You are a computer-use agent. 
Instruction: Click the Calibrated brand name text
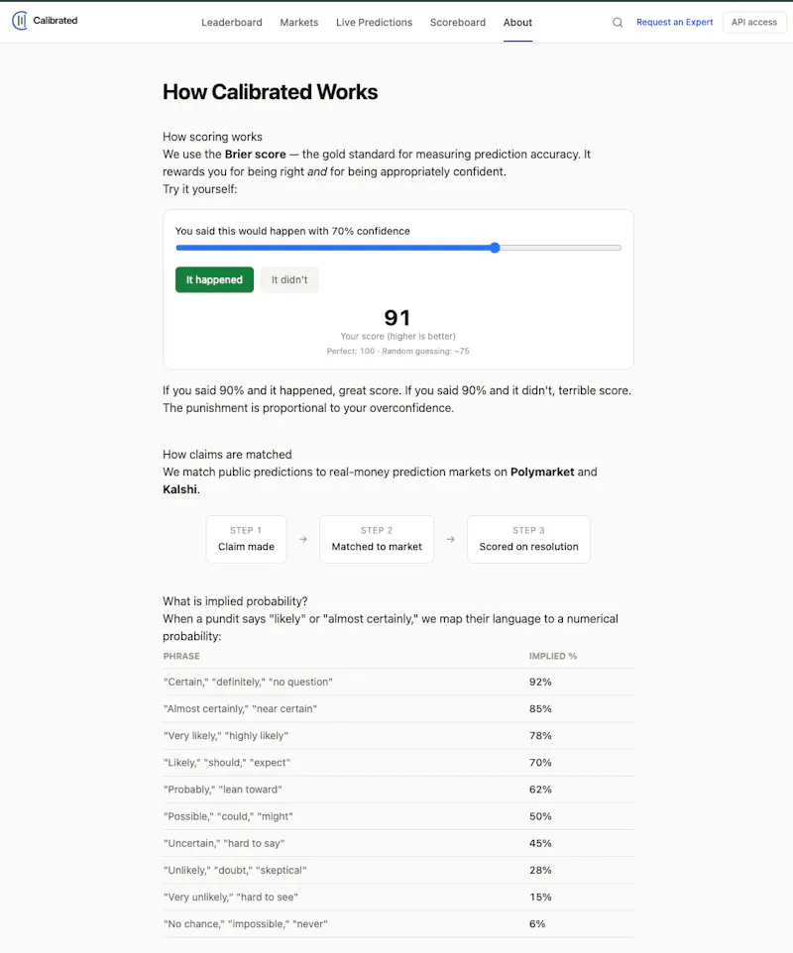point(56,21)
